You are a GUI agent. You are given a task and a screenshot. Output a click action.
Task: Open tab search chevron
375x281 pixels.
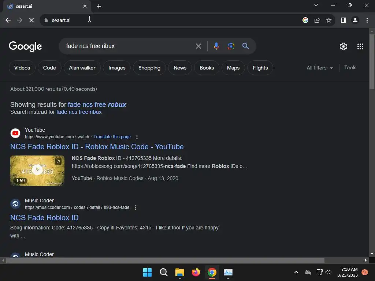coord(316,5)
